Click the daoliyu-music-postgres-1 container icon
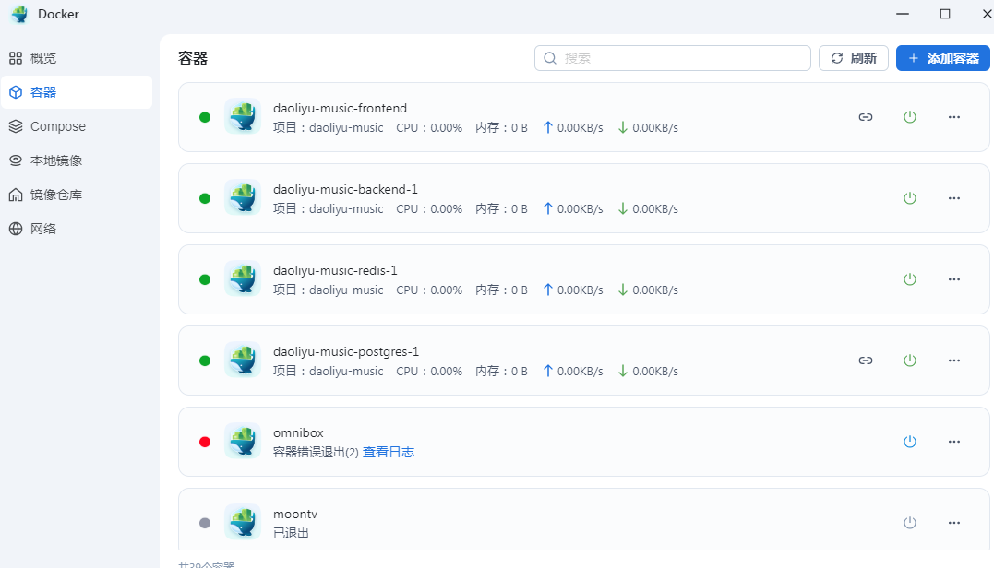Screen dimensions: 994x568 tap(243, 360)
